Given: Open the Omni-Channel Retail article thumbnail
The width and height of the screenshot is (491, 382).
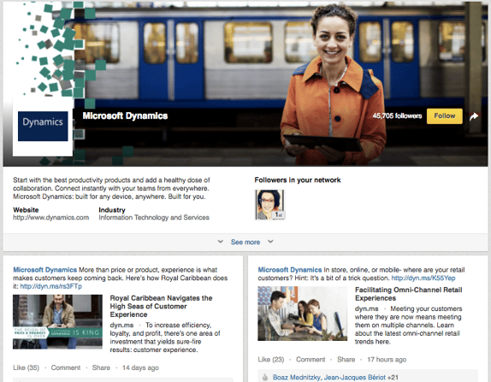Looking at the screenshot, I should [303, 313].
